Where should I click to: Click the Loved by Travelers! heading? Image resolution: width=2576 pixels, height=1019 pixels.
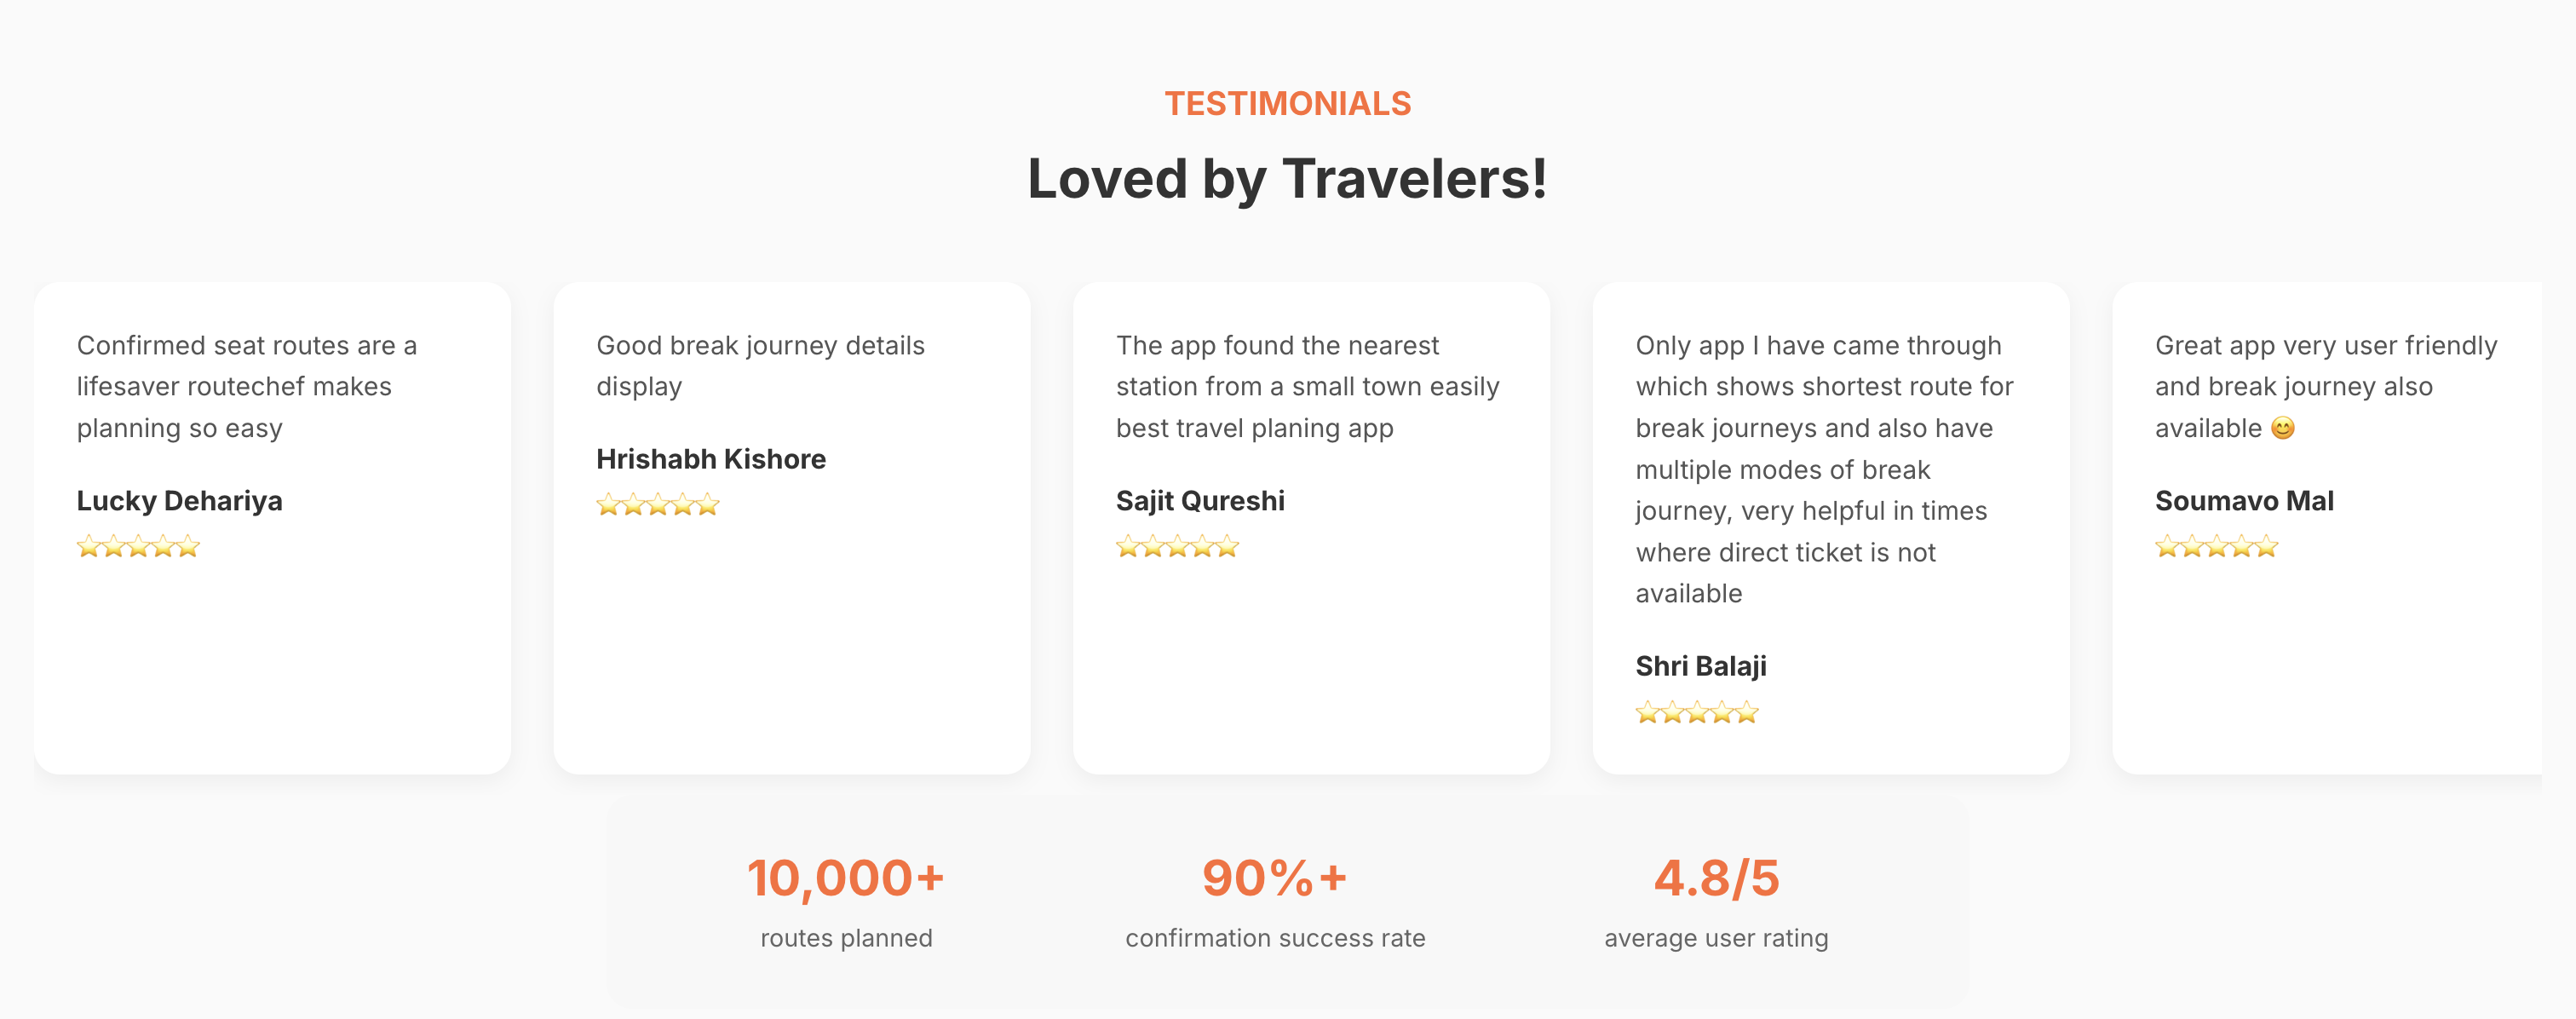(x=1288, y=179)
